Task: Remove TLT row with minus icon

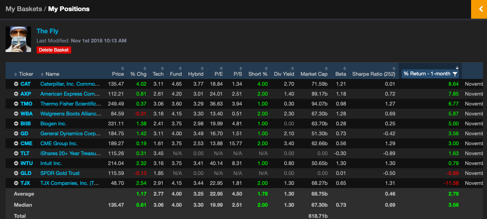Action: [16, 154]
